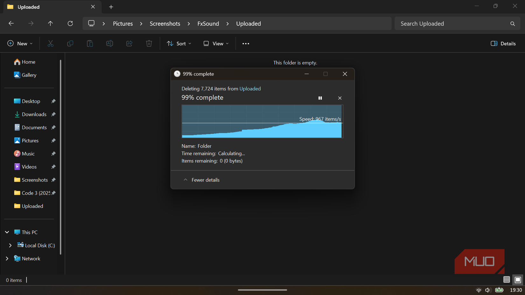Click the search magnifier icon
Image resolution: width=525 pixels, height=295 pixels.
pyautogui.click(x=513, y=24)
